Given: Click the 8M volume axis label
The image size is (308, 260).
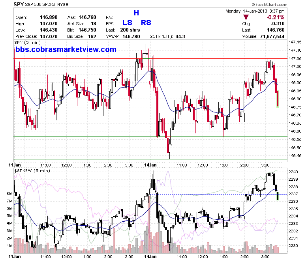Looking at the screenshot, I should (9, 193).
